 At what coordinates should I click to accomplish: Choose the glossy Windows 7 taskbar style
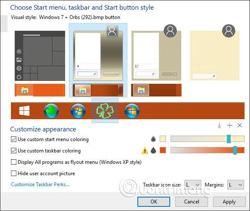coord(98,90)
